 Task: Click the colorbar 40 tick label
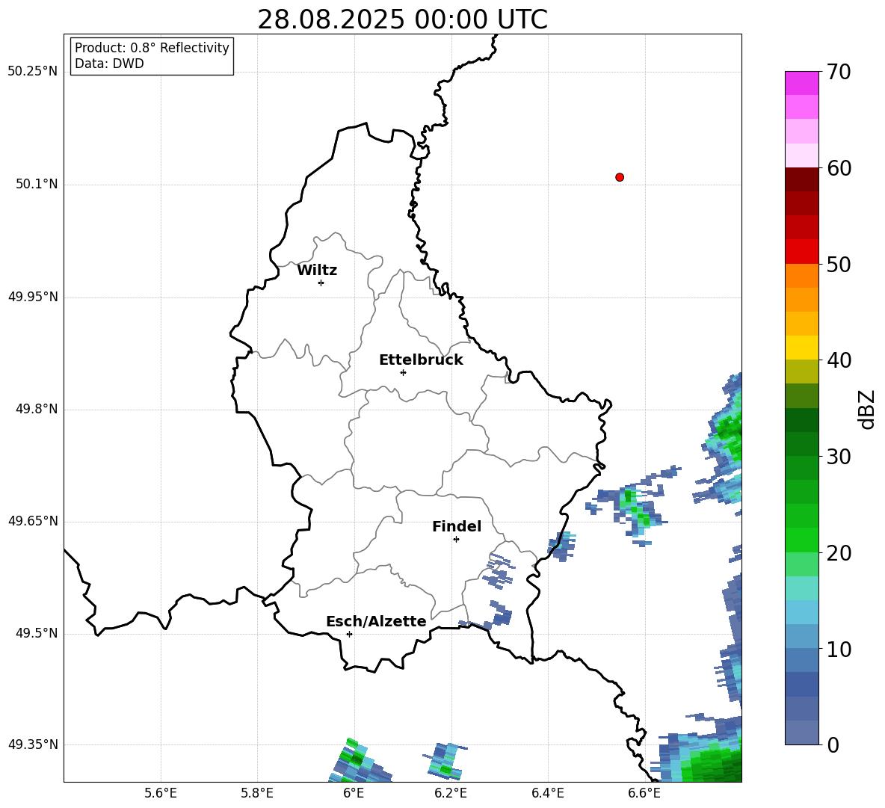click(839, 360)
